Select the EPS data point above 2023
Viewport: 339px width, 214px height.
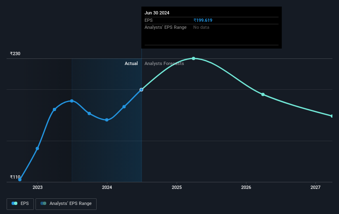pyautogui.click(x=37, y=149)
